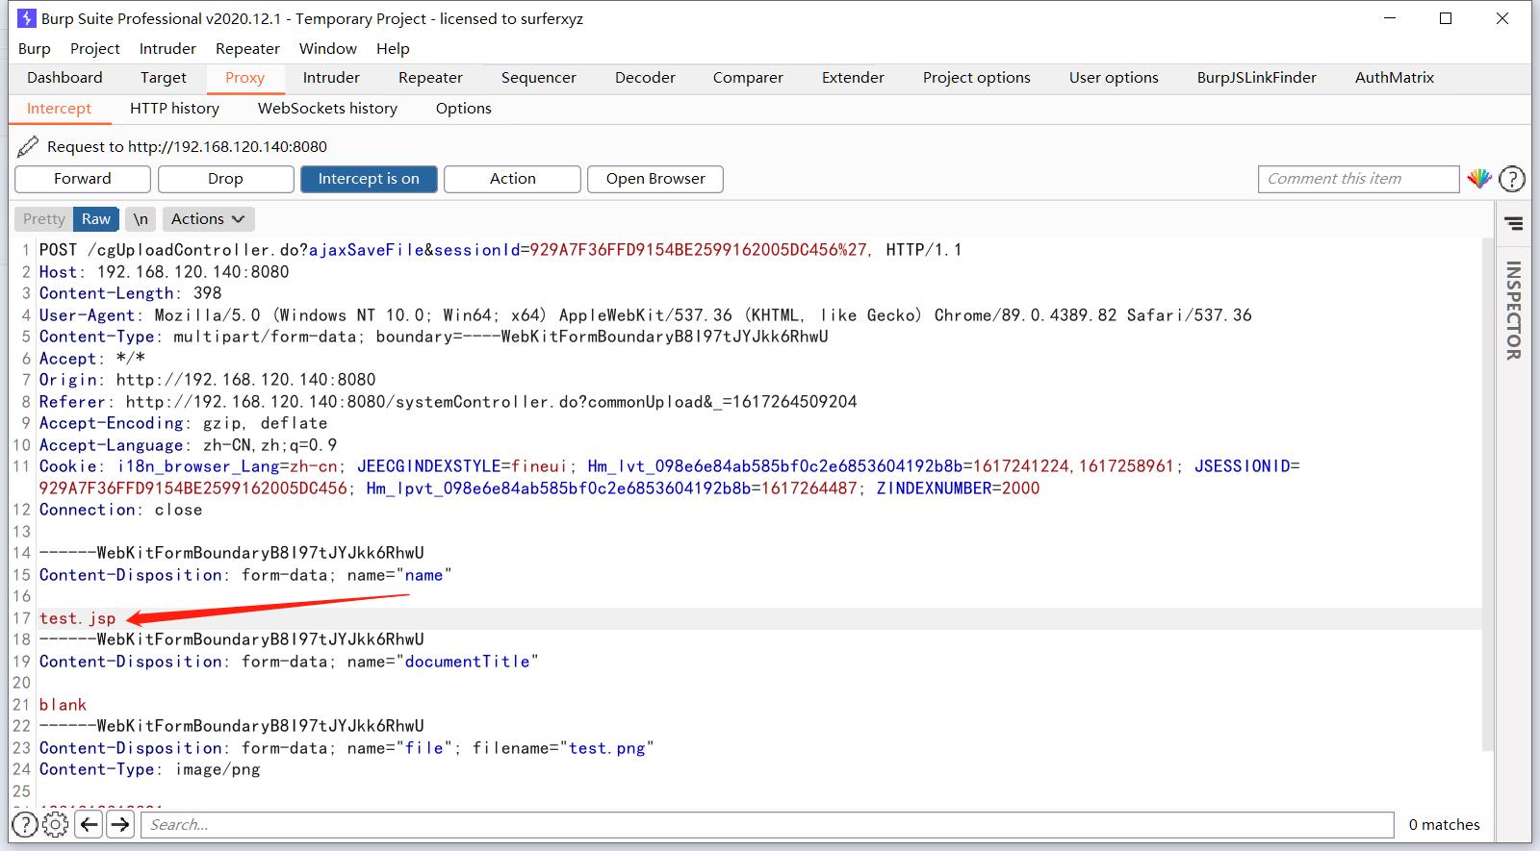Open the Action menu button

[512, 179]
